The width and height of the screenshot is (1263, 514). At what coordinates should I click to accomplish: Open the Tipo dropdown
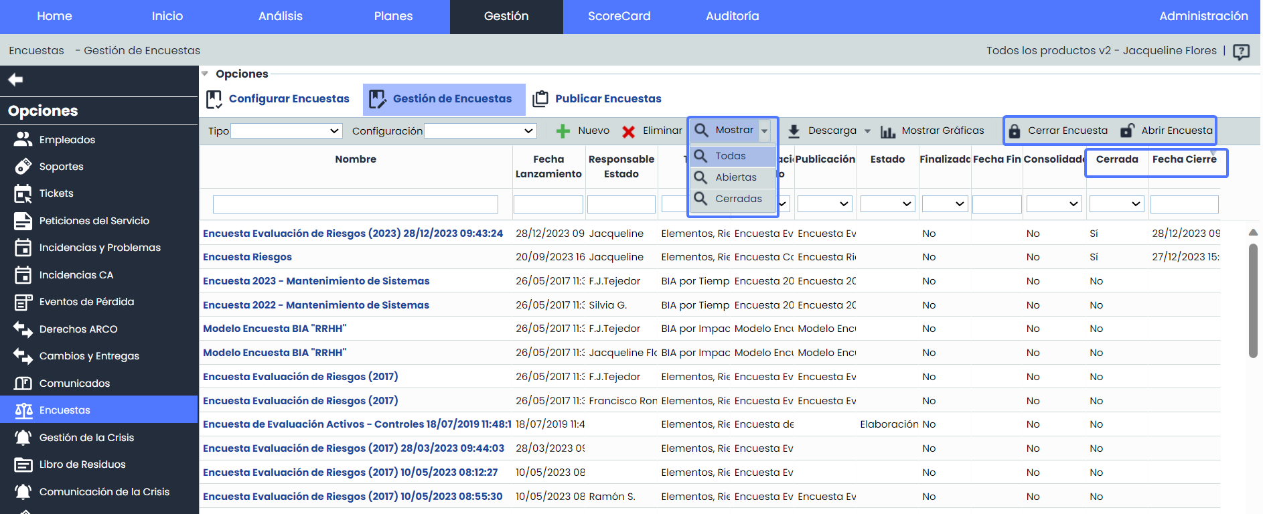point(286,131)
